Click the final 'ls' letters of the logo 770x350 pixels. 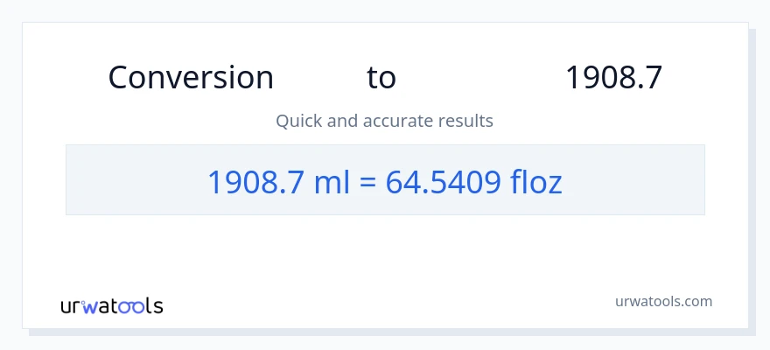pyautogui.click(x=154, y=306)
